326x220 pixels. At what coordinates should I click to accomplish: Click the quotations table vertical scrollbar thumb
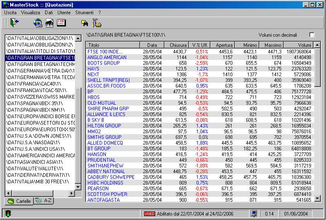(317, 67)
